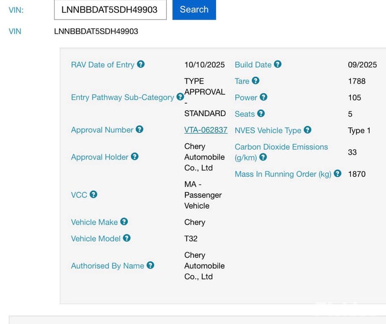Screen dimensions: 386x324
Task: Select emissions value 33
Action: click(352, 152)
